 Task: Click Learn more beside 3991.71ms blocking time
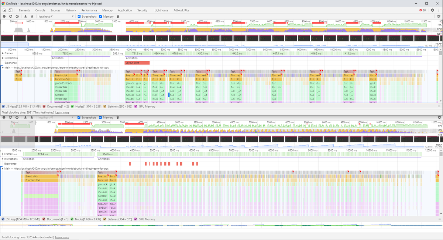62,112
